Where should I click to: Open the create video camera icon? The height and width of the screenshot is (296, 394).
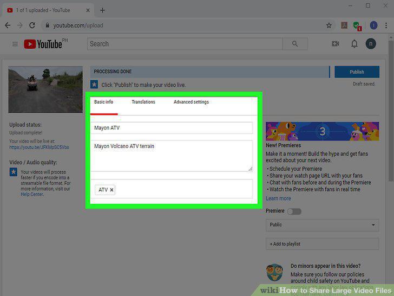336,44
